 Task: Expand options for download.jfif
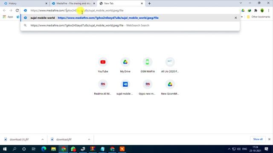point(89,139)
